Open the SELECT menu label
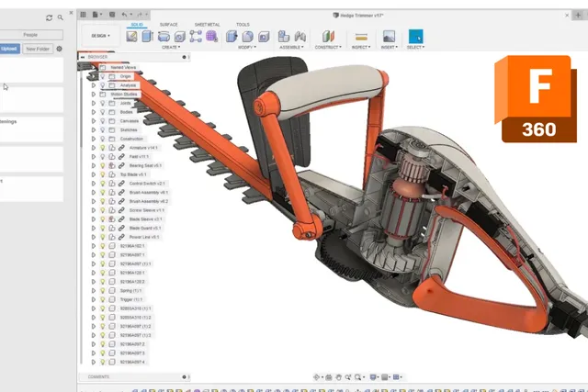Screen dimensions: 588x392 pyautogui.click(x=415, y=47)
